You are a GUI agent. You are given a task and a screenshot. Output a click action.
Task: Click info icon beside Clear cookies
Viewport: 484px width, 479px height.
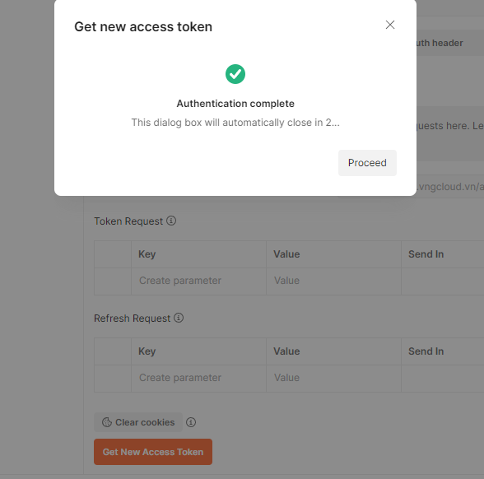[x=191, y=422]
